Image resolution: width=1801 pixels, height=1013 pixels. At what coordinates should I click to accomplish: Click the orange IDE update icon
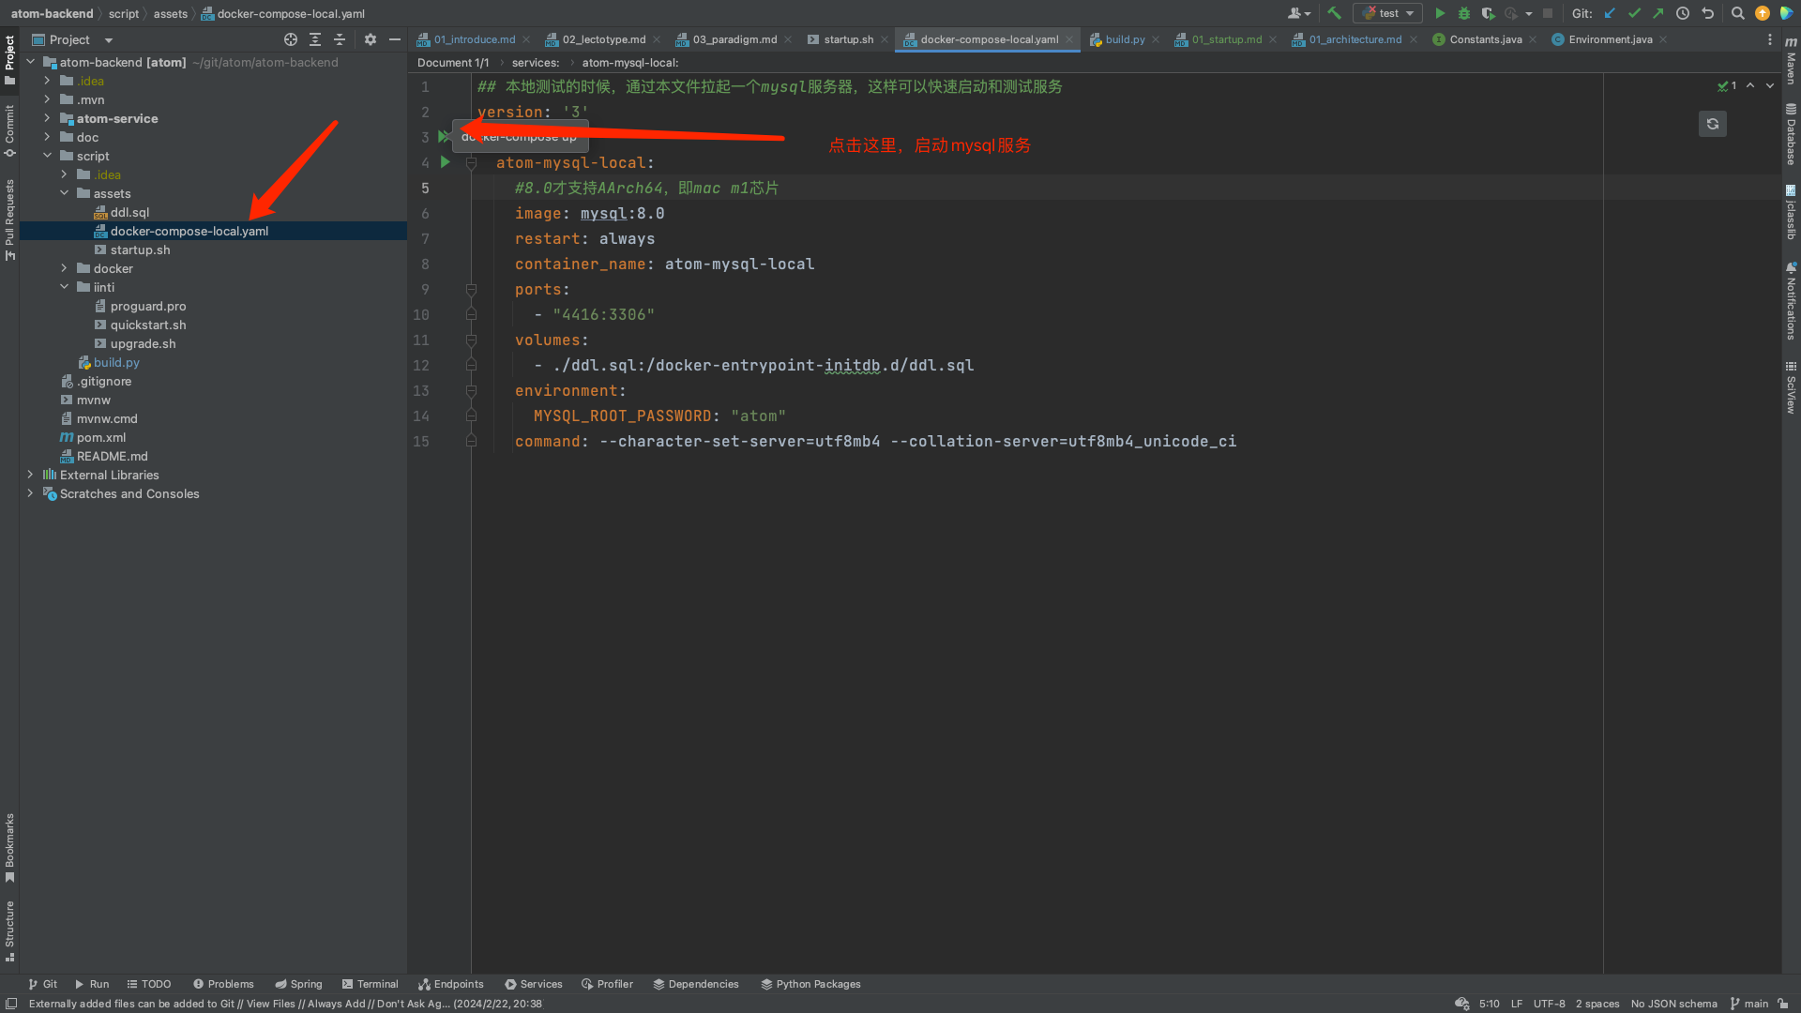[1763, 13]
